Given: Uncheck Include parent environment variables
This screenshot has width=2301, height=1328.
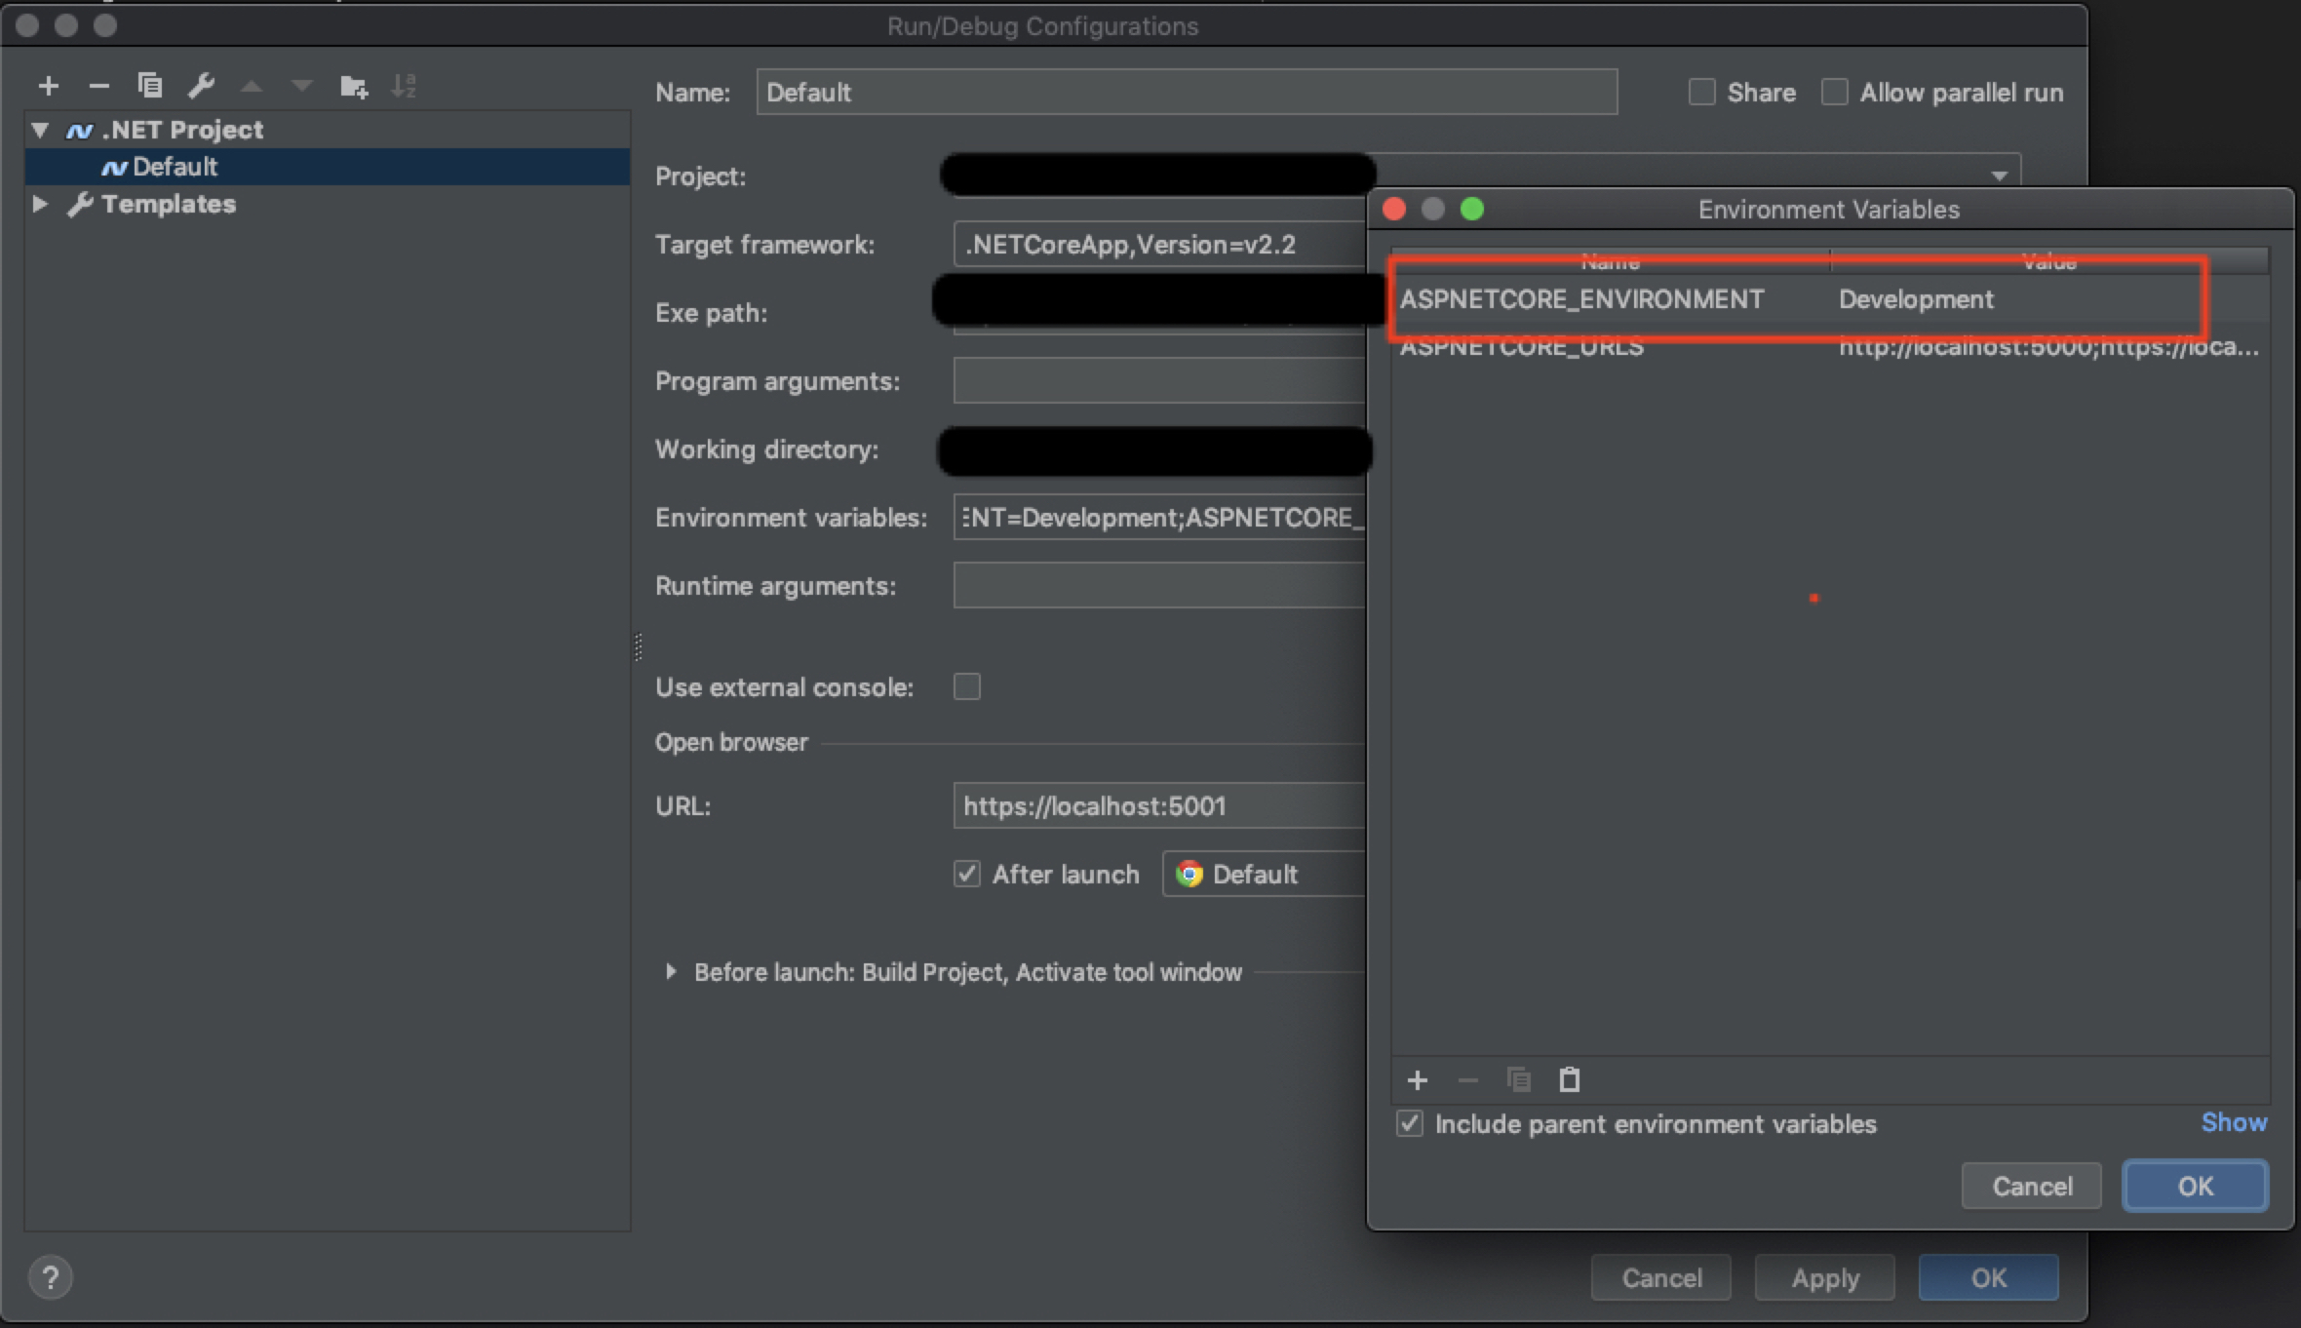Looking at the screenshot, I should (1410, 1124).
